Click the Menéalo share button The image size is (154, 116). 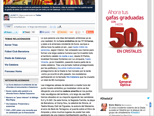(x=62, y=32)
